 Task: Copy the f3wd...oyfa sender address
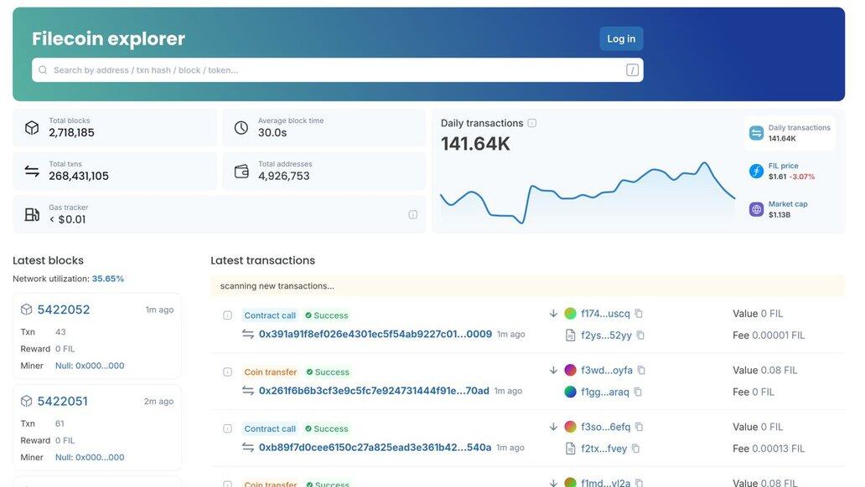641,371
